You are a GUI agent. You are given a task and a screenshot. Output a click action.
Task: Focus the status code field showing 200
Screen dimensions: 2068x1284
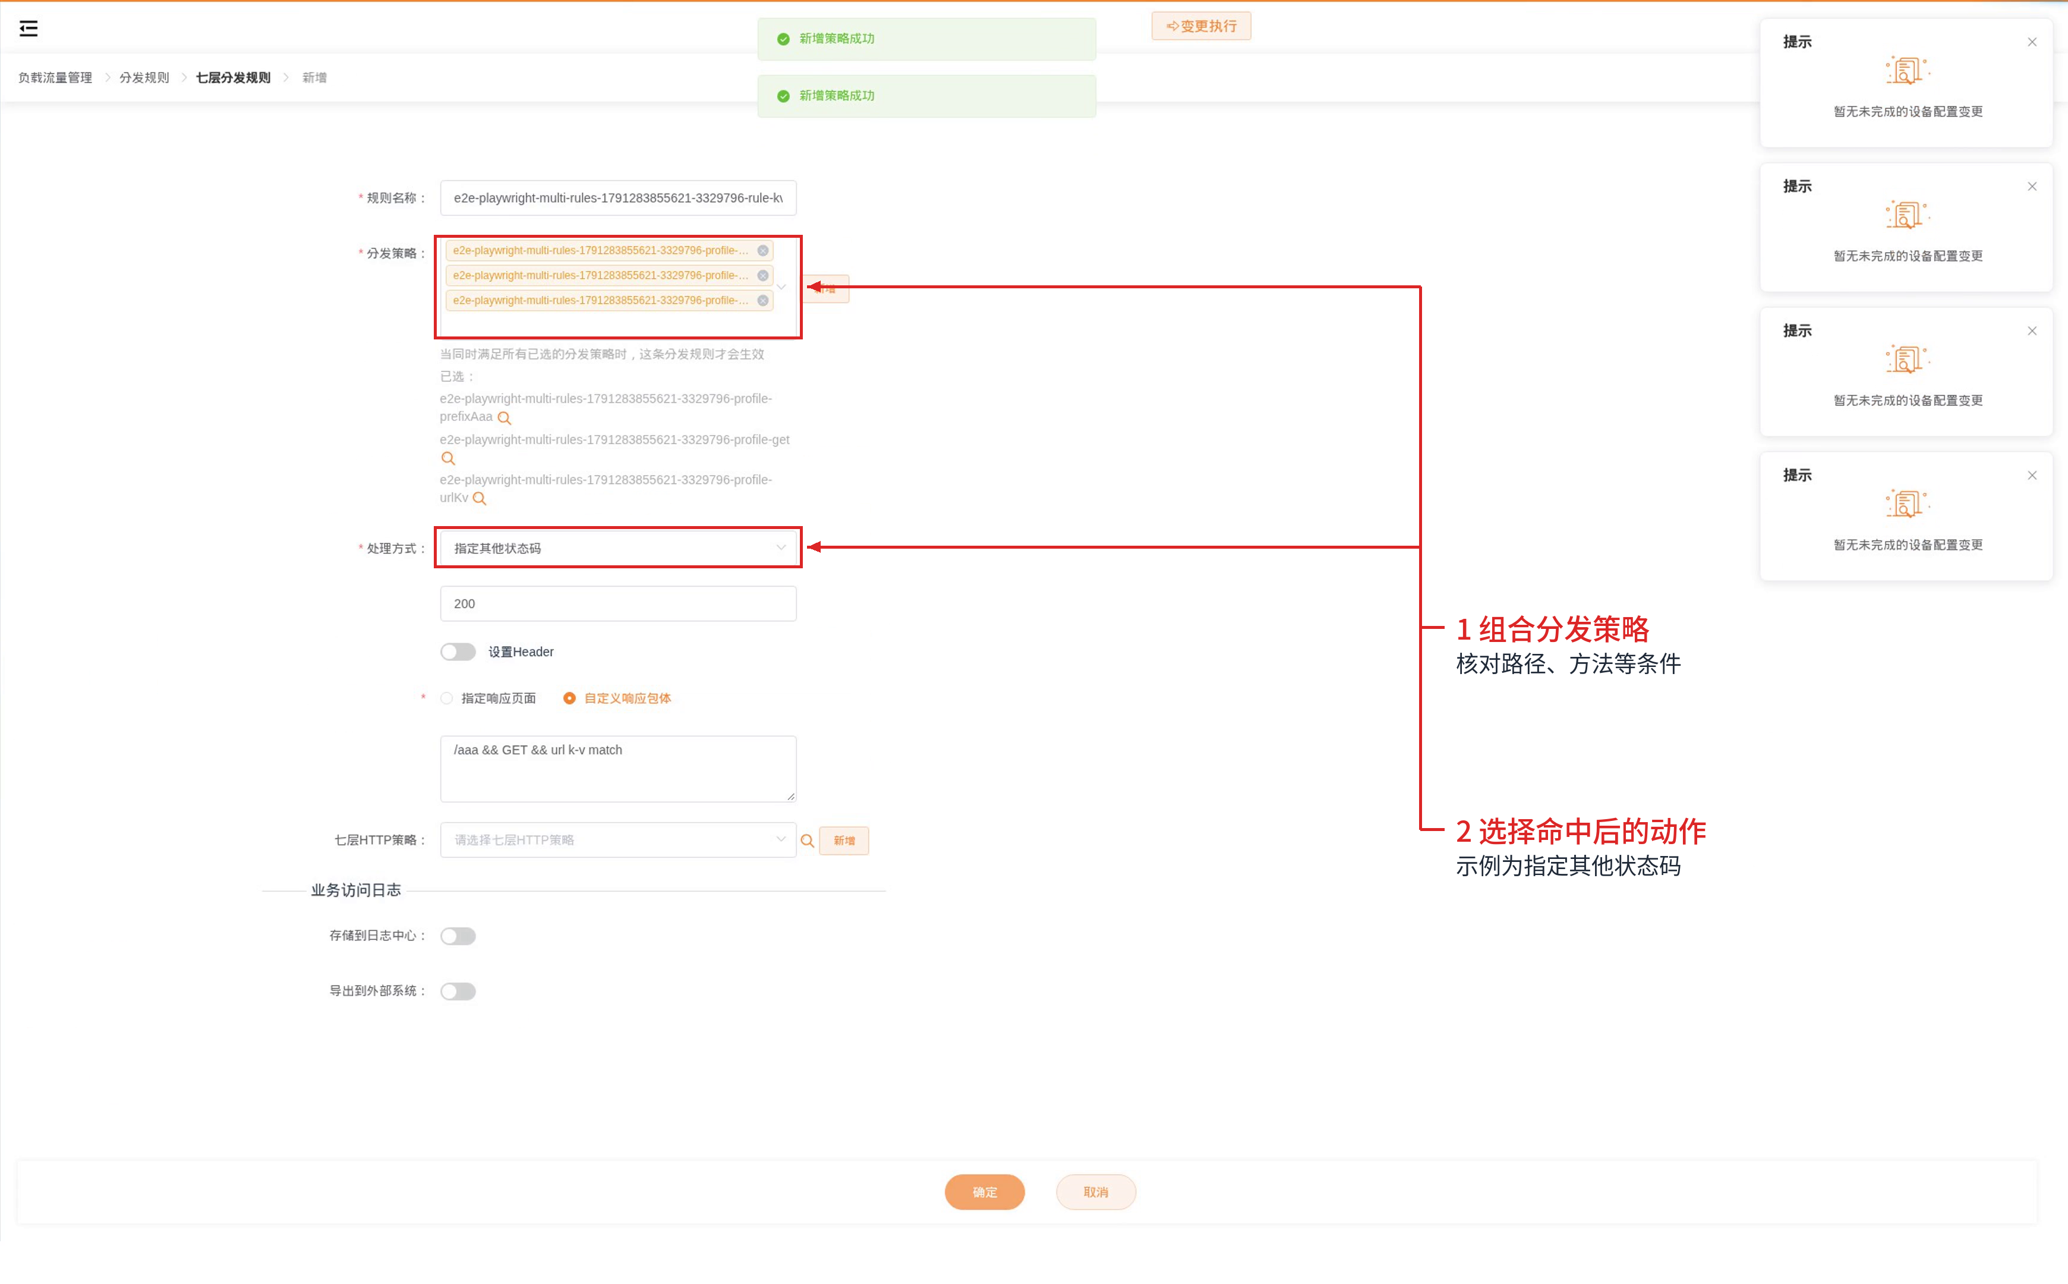[x=618, y=604]
